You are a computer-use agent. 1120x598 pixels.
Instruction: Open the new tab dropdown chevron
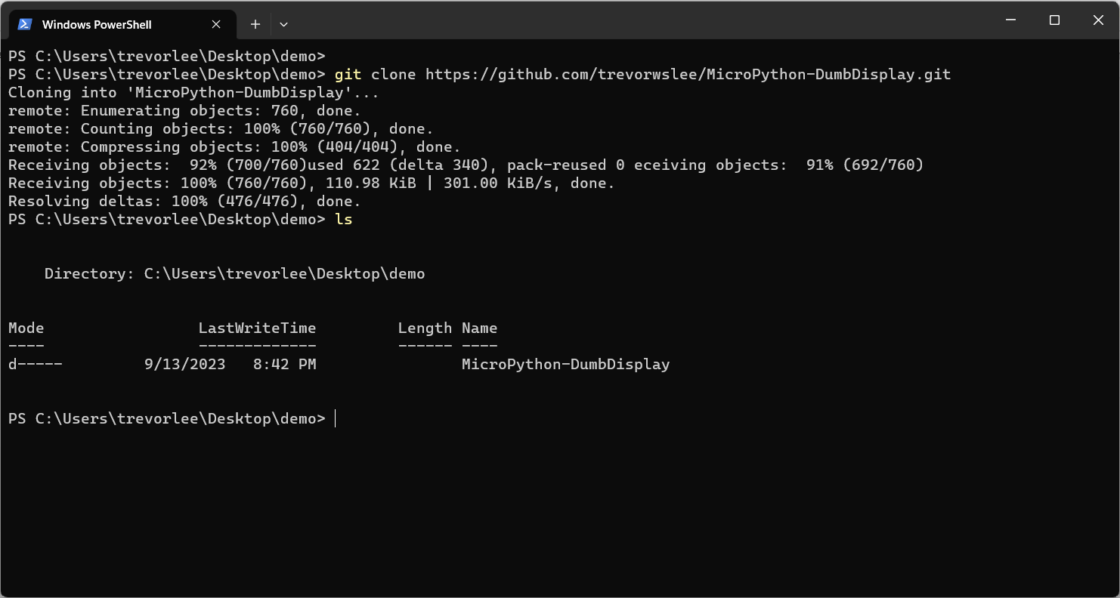[283, 24]
